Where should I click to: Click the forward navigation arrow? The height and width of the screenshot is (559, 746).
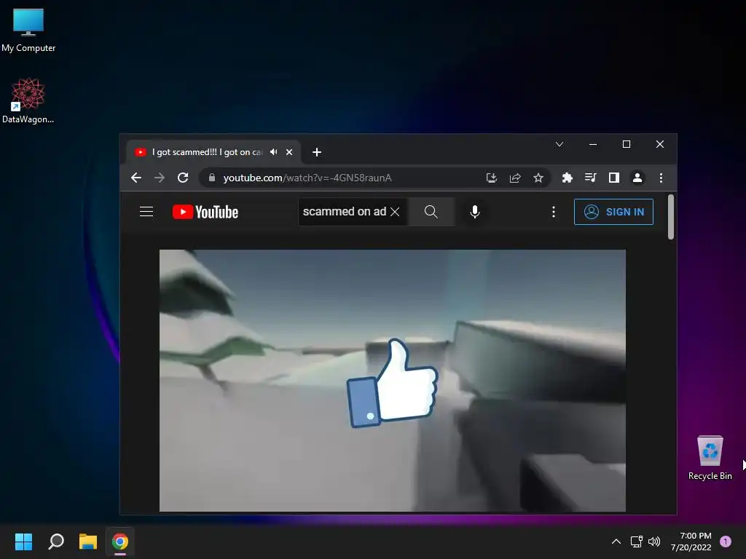pos(160,178)
